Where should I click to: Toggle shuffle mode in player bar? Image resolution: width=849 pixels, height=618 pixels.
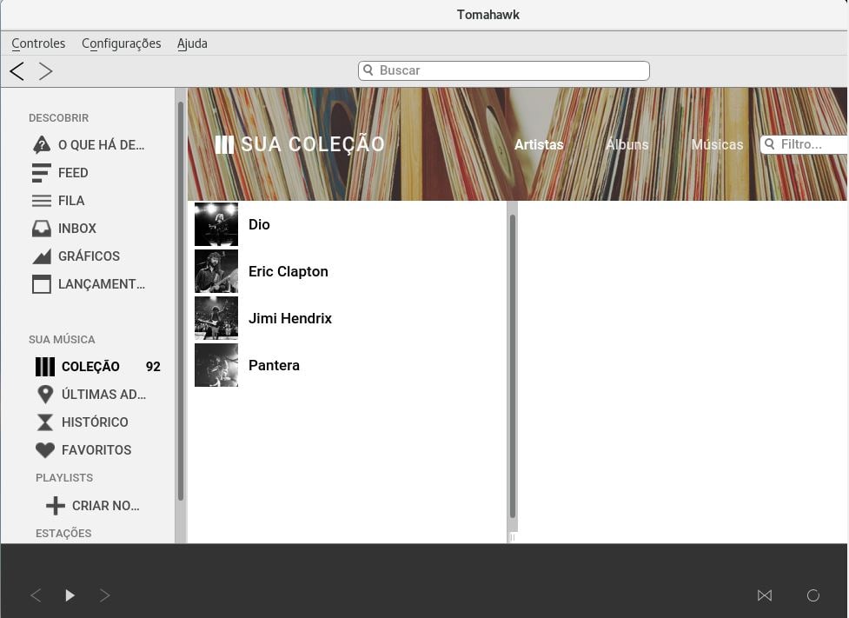(764, 595)
